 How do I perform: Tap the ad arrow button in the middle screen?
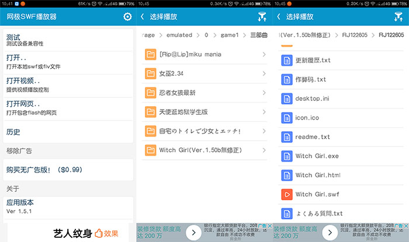193,232
